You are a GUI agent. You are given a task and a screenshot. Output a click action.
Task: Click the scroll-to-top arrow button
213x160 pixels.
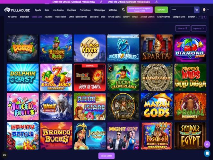pos(207,144)
